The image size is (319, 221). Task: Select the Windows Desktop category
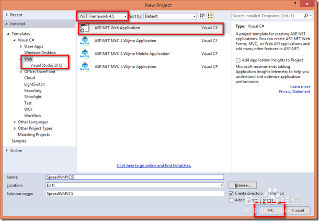[40, 53]
